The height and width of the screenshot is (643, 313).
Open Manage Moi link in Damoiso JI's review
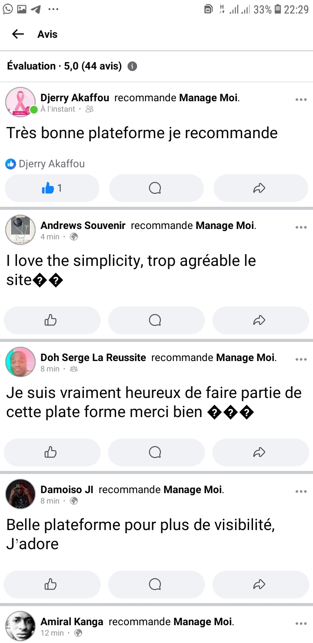pos(193,490)
